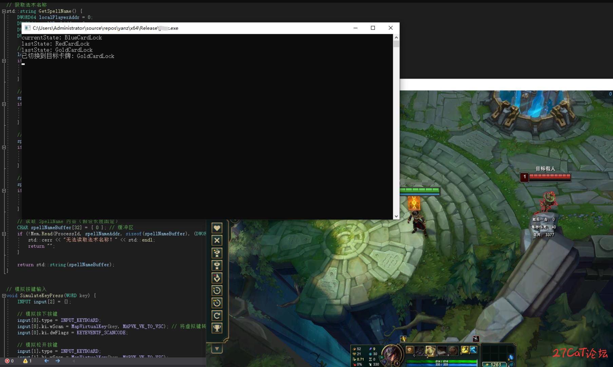Viewport: 613px width, 367px height.
Task: Open shop via gold 1261 button
Action: pos(494,365)
